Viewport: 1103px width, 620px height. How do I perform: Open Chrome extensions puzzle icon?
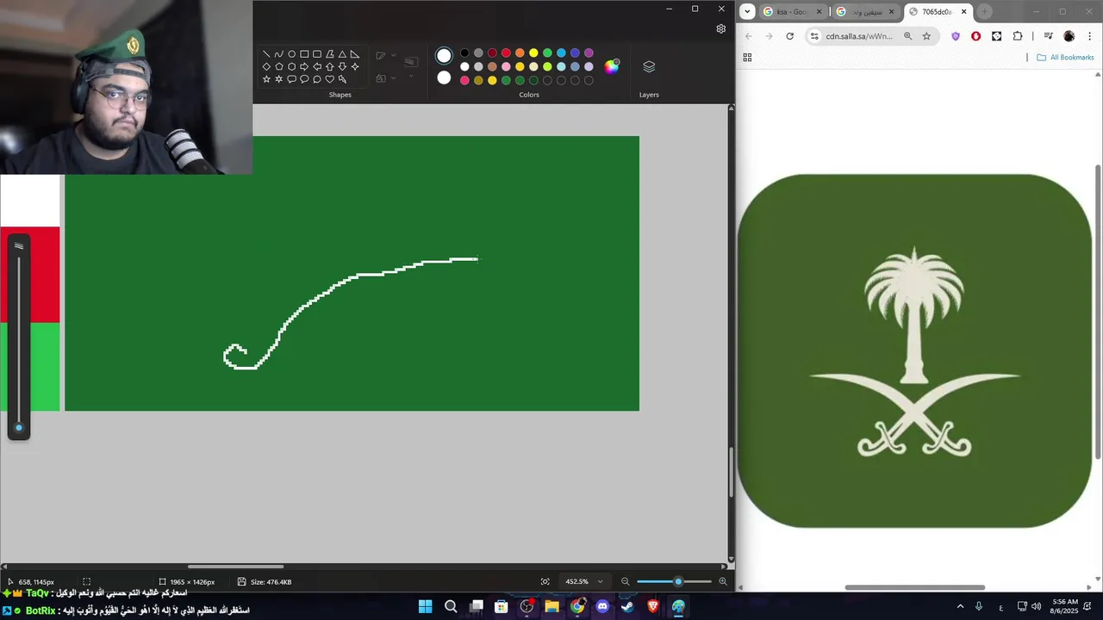[1018, 36]
